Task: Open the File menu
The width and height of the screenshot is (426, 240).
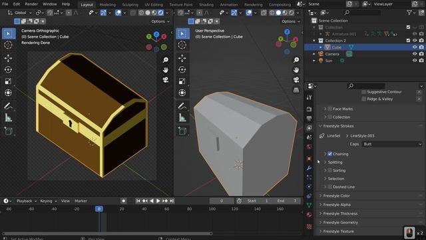Action: (5, 4)
